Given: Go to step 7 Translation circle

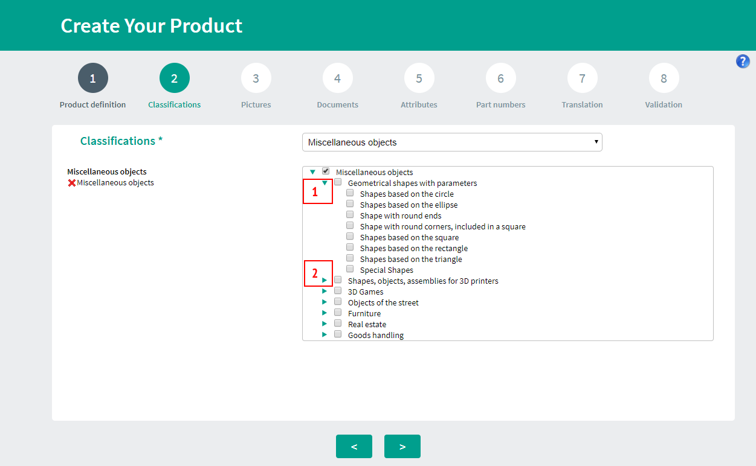Looking at the screenshot, I should pyautogui.click(x=582, y=78).
